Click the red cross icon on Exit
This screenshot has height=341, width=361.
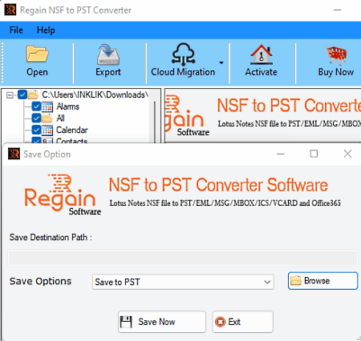[220, 322]
